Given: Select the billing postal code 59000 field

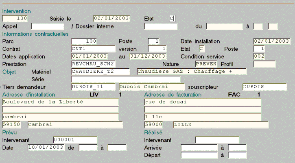Looking at the screenshot, I should (154, 125).
